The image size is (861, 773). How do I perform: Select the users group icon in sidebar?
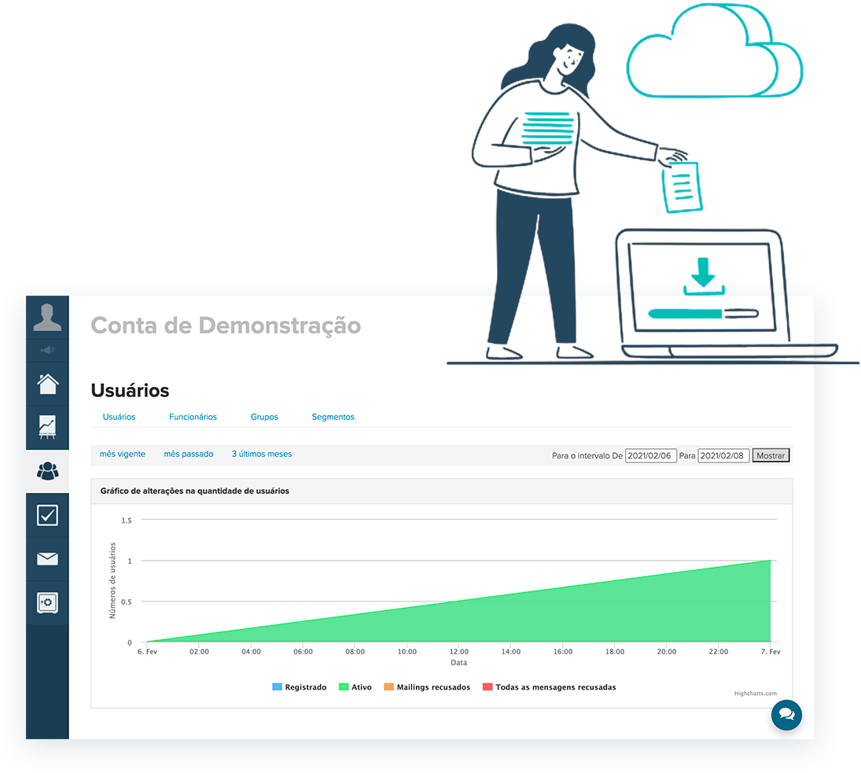47,471
